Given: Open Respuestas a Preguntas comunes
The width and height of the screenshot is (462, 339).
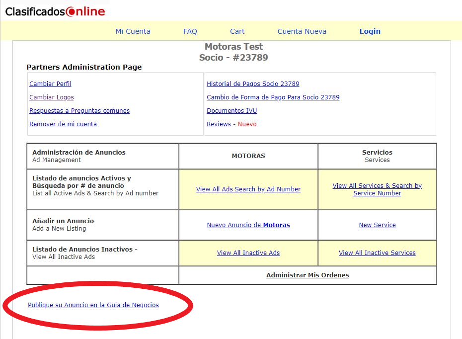Looking at the screenshot, I should tap(79, 111).
